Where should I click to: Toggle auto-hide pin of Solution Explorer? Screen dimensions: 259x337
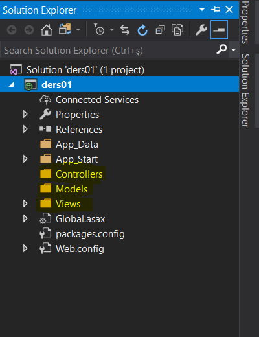[216, 10]
